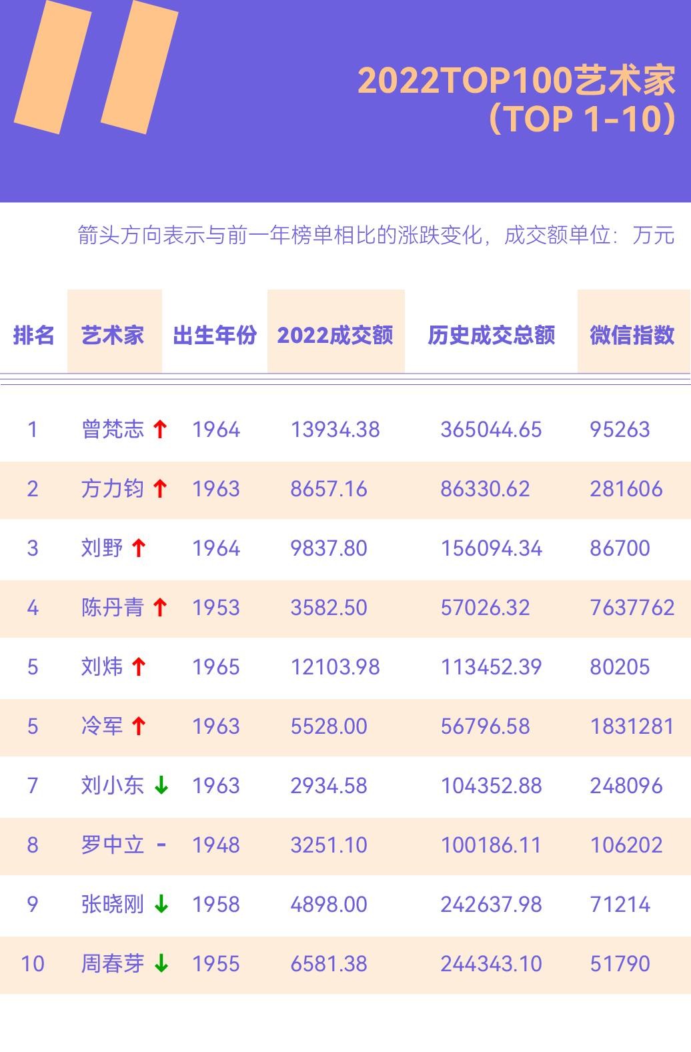Select the 微信指数 column header

632,335
